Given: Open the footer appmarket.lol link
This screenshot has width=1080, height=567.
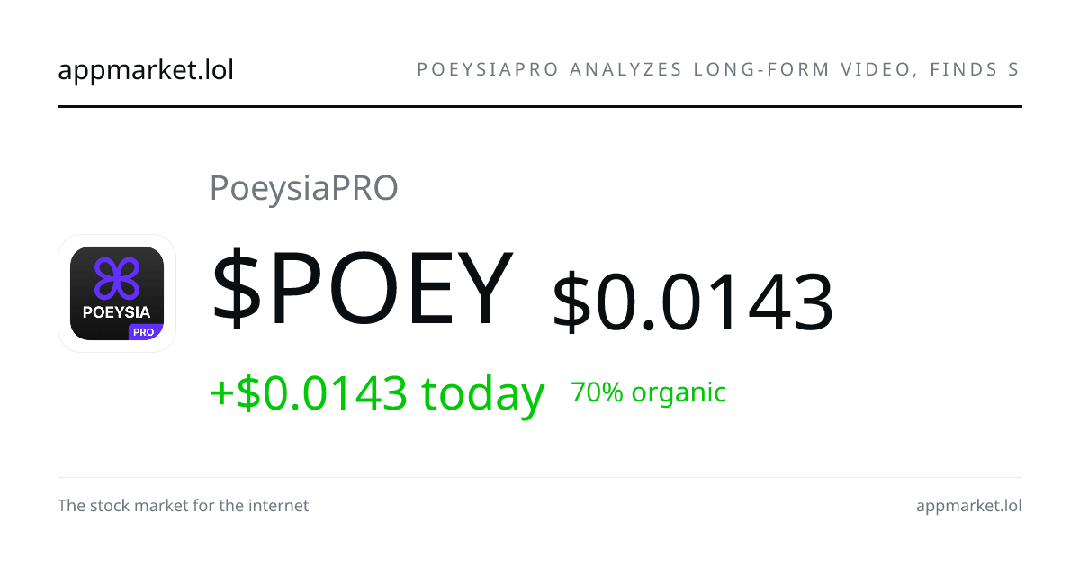Looking at the screenshot, I should coord(968,506).
